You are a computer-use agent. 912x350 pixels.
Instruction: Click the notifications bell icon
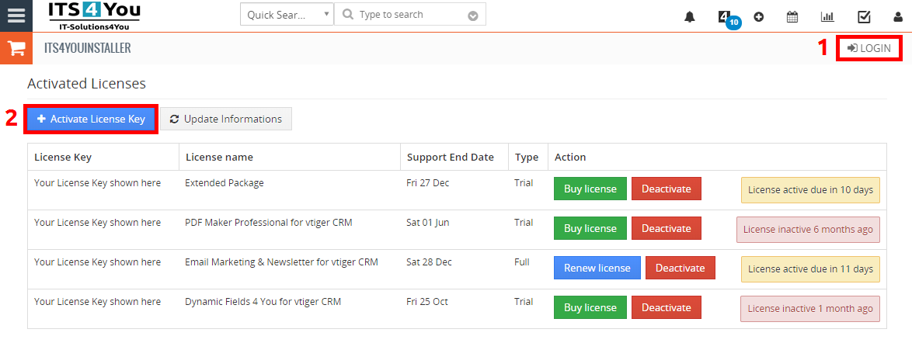[690, 16]
